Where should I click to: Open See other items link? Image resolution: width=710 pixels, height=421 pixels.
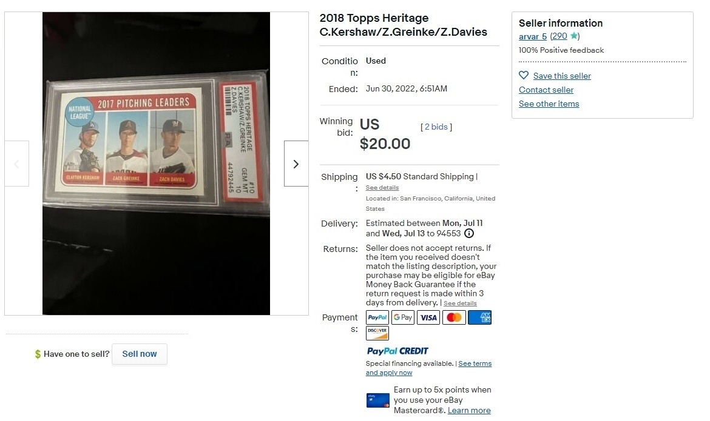[x=549, y=104]
